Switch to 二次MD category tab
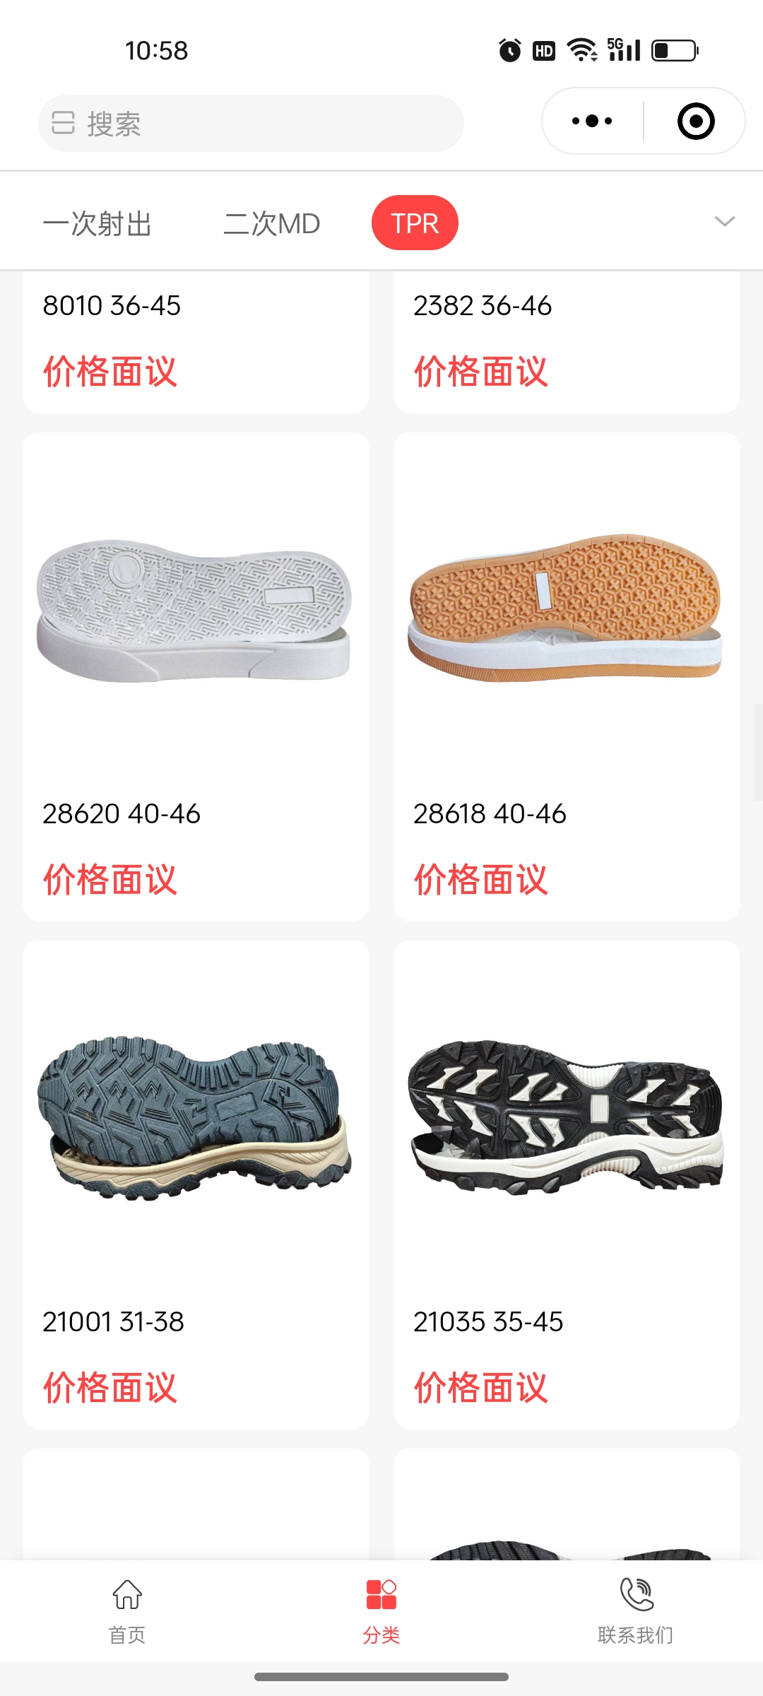This screenshot has height=1696, width=763. 272,223
